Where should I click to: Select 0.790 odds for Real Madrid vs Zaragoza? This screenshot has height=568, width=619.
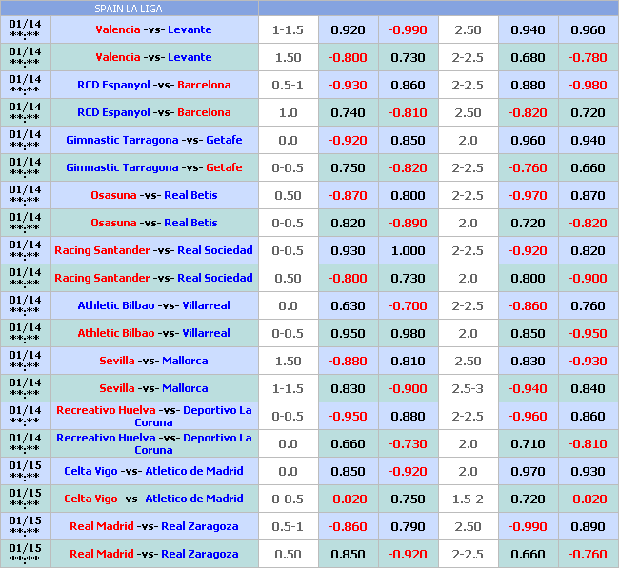[x=408, y=526]
